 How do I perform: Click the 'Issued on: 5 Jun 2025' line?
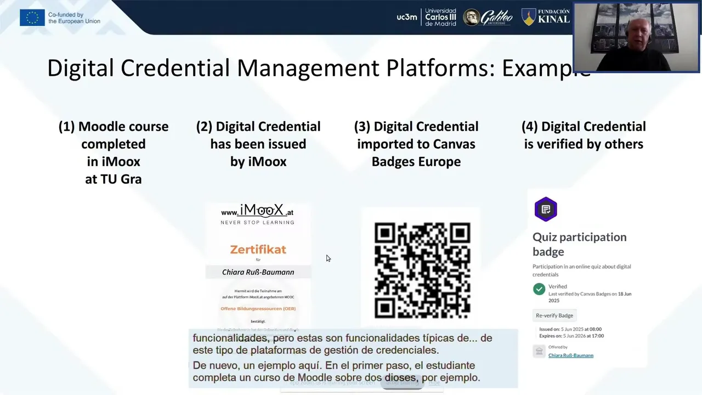[570, 329]
